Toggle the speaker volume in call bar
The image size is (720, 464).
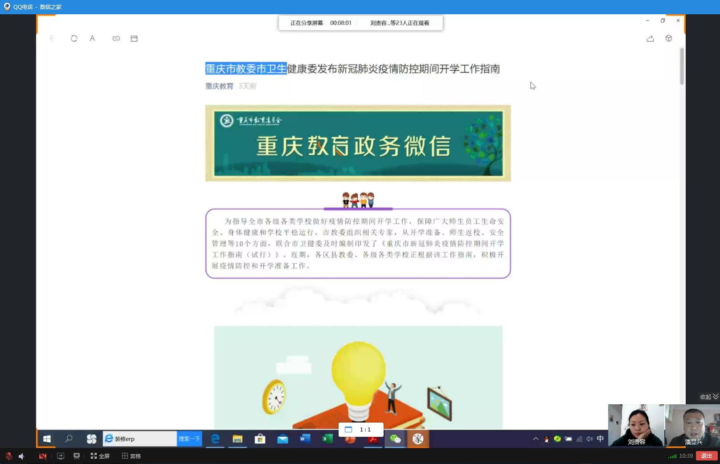(x=21, y=456)
